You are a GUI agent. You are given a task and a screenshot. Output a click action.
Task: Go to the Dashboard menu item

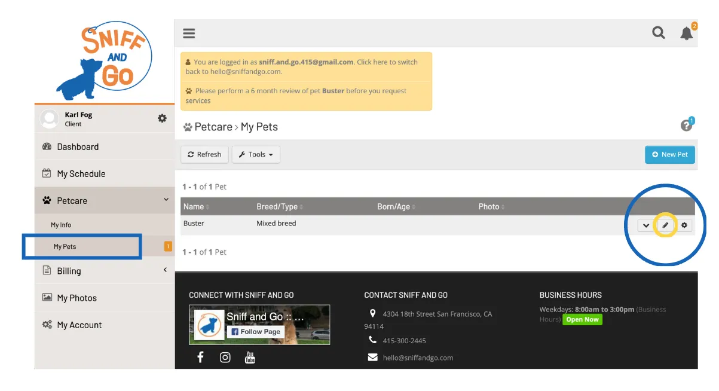point(78,146)
